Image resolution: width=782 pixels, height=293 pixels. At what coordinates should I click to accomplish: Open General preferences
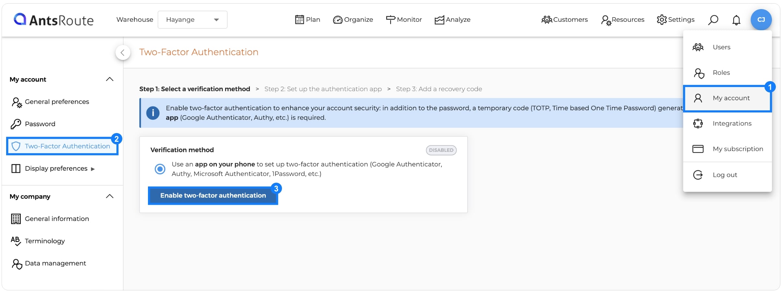click(50, 102)
